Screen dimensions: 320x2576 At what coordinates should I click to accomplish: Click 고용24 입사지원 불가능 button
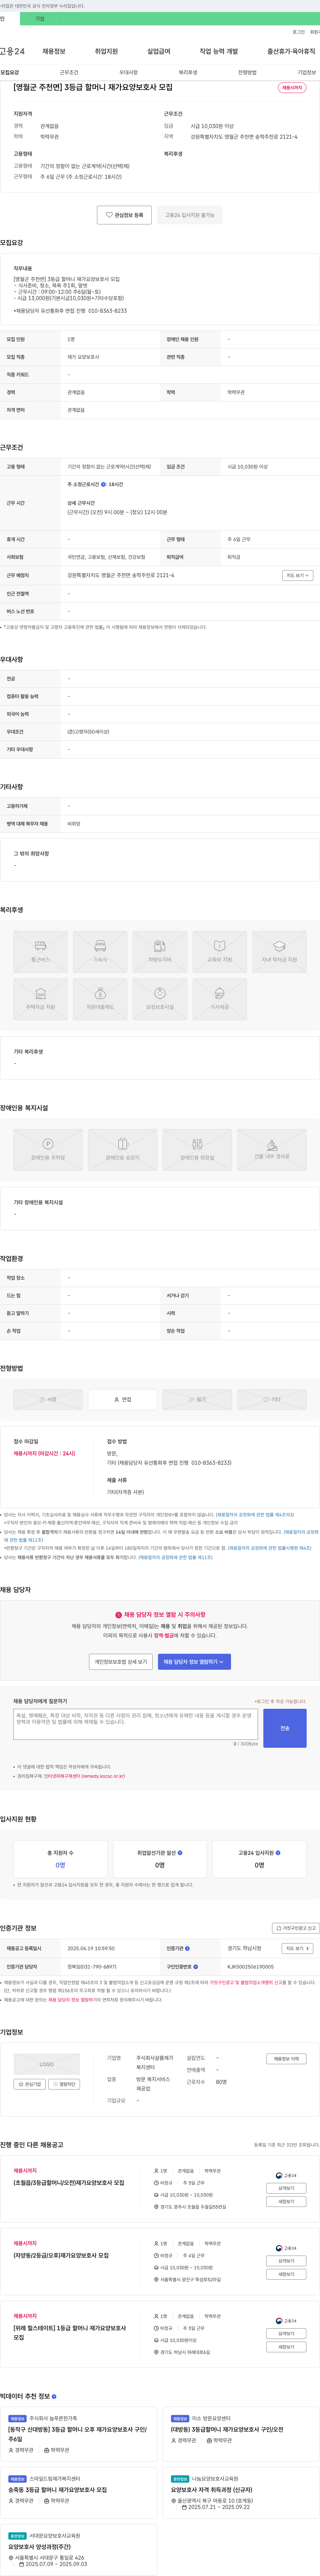pos(190,215)
